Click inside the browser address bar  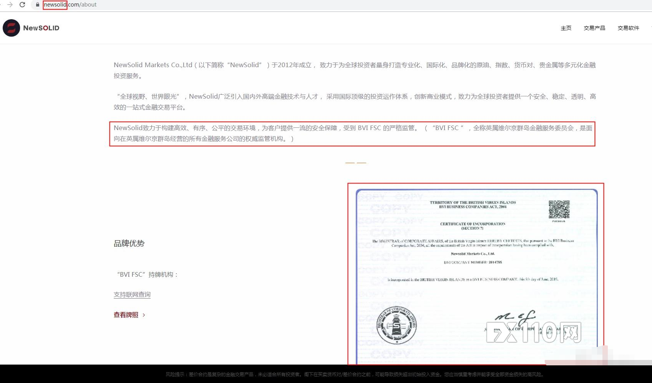pyautogui.click(x=154, y=5)
